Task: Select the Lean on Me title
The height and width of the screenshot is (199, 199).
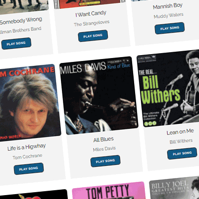Action: point(180,132)
